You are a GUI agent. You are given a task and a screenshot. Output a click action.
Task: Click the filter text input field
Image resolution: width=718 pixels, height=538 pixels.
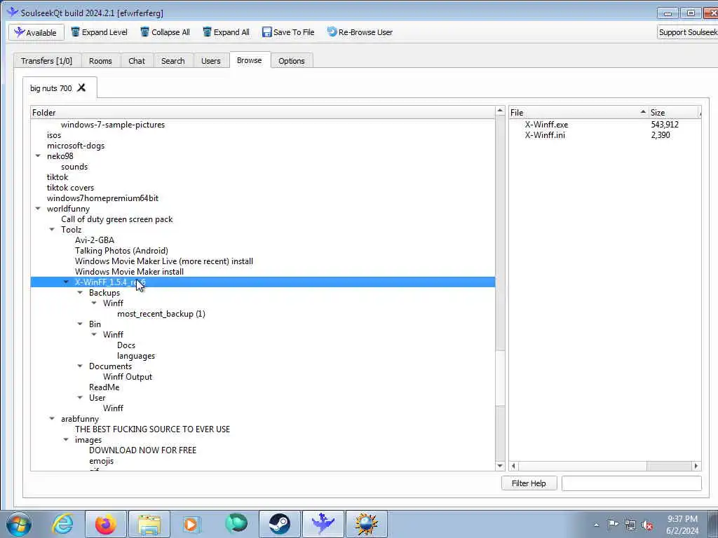tap(632, 483)
